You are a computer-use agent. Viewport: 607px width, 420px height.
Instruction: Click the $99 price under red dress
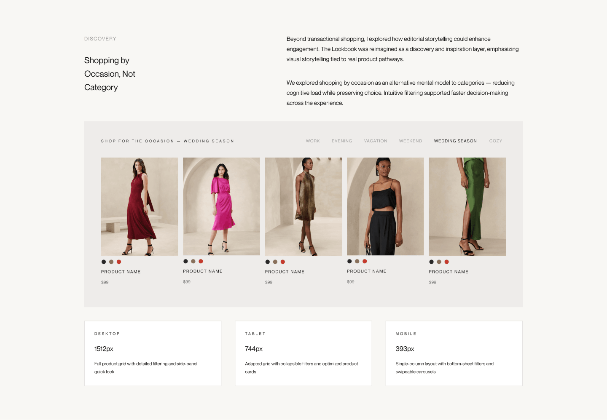pos(105,282)
